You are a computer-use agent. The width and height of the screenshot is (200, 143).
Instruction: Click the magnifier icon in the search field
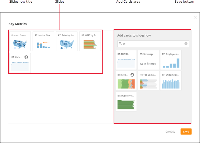point(120,44)
